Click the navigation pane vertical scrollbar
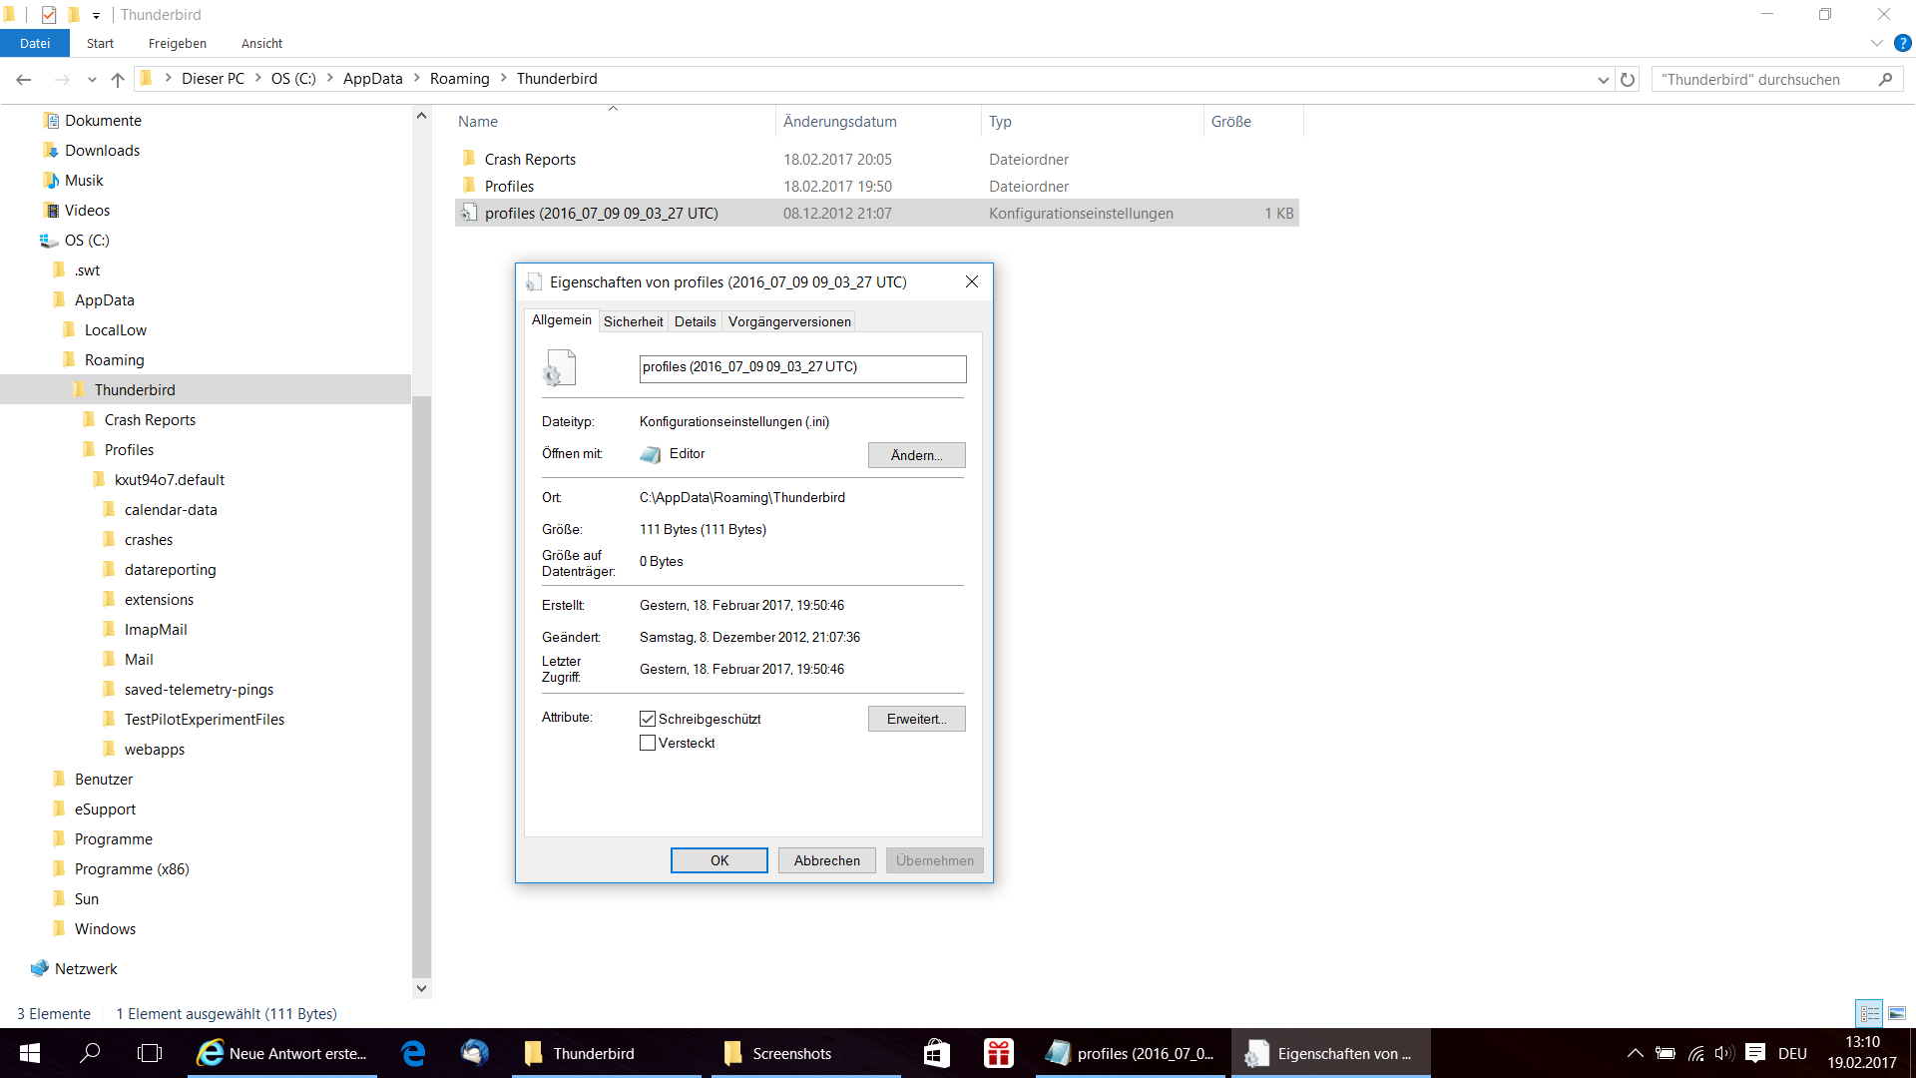 tap(421, 689)
